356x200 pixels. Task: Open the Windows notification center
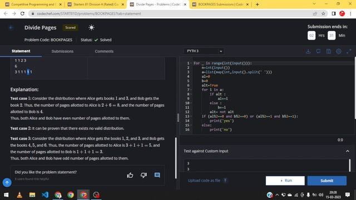click(348, 195)
